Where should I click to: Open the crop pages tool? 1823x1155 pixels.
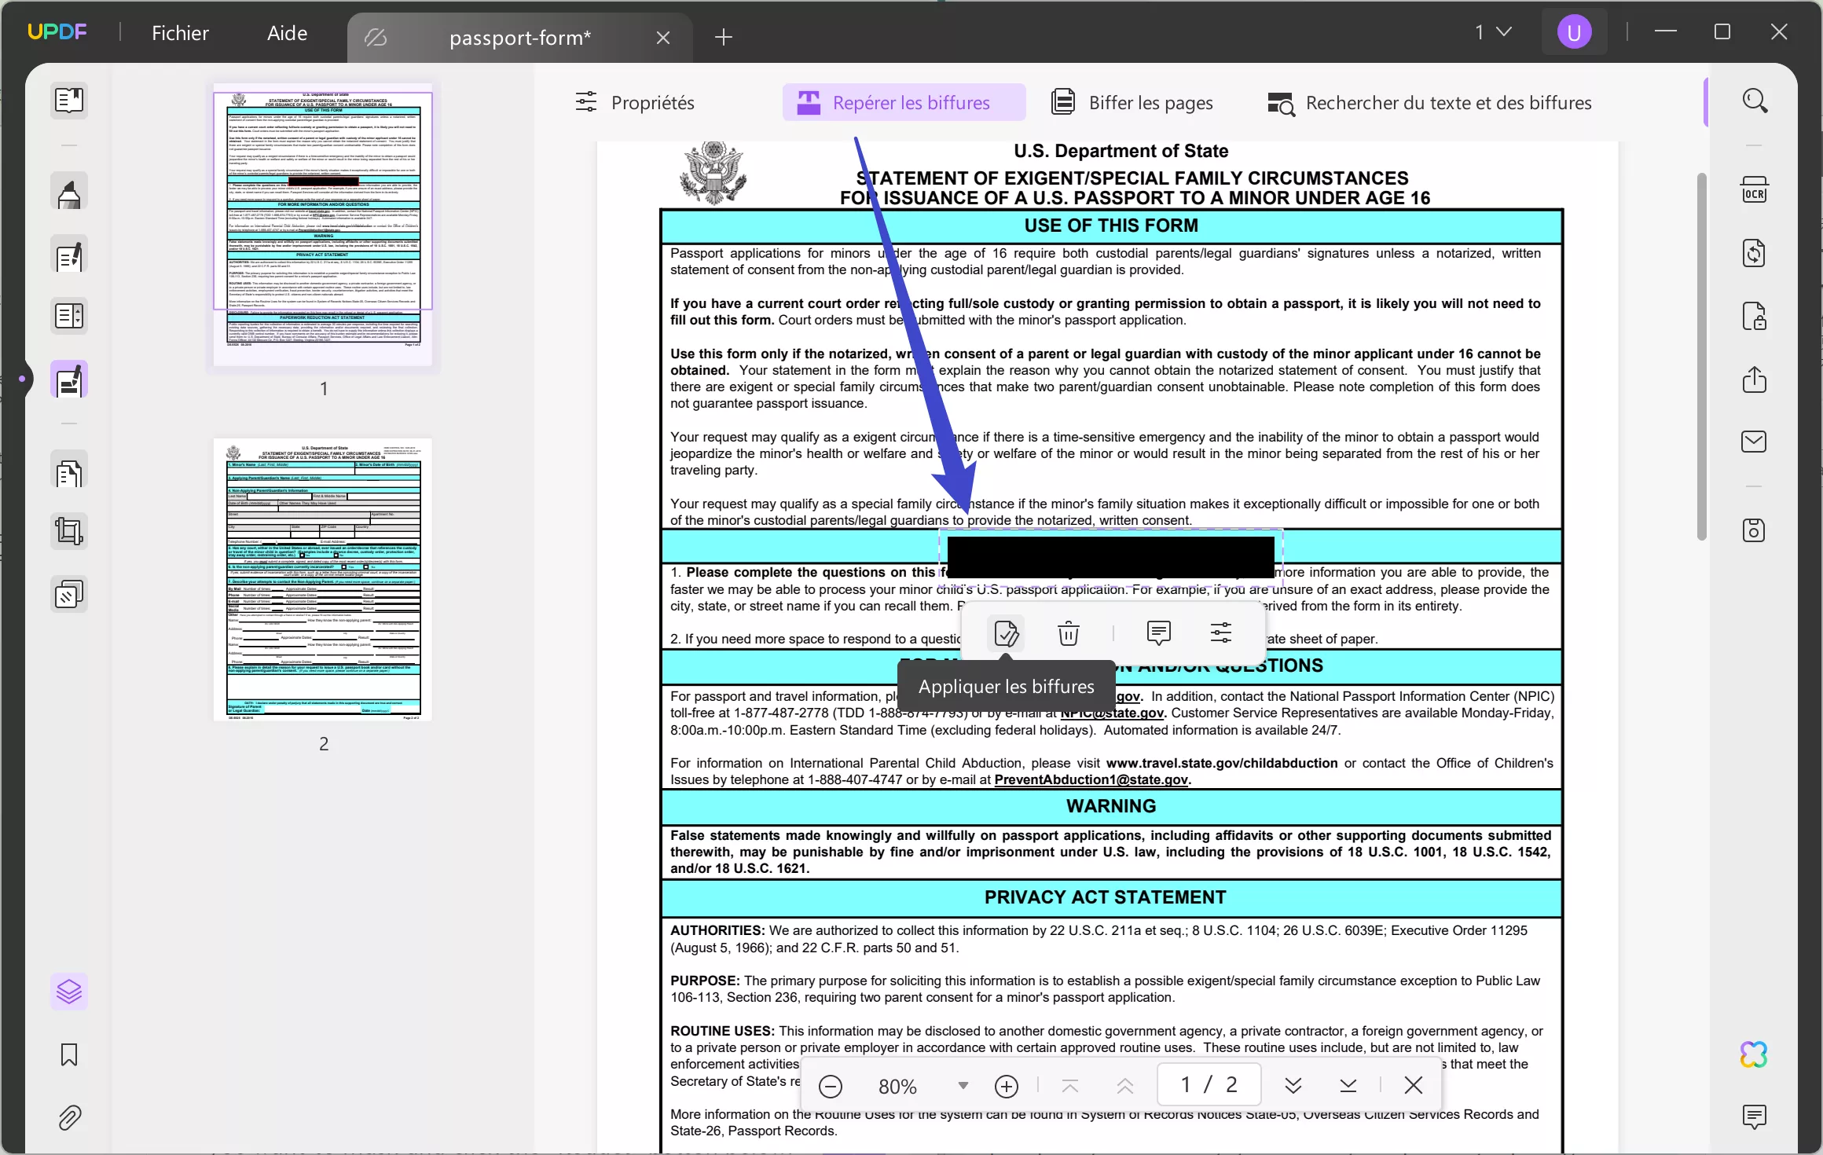(x=69, y=531)
